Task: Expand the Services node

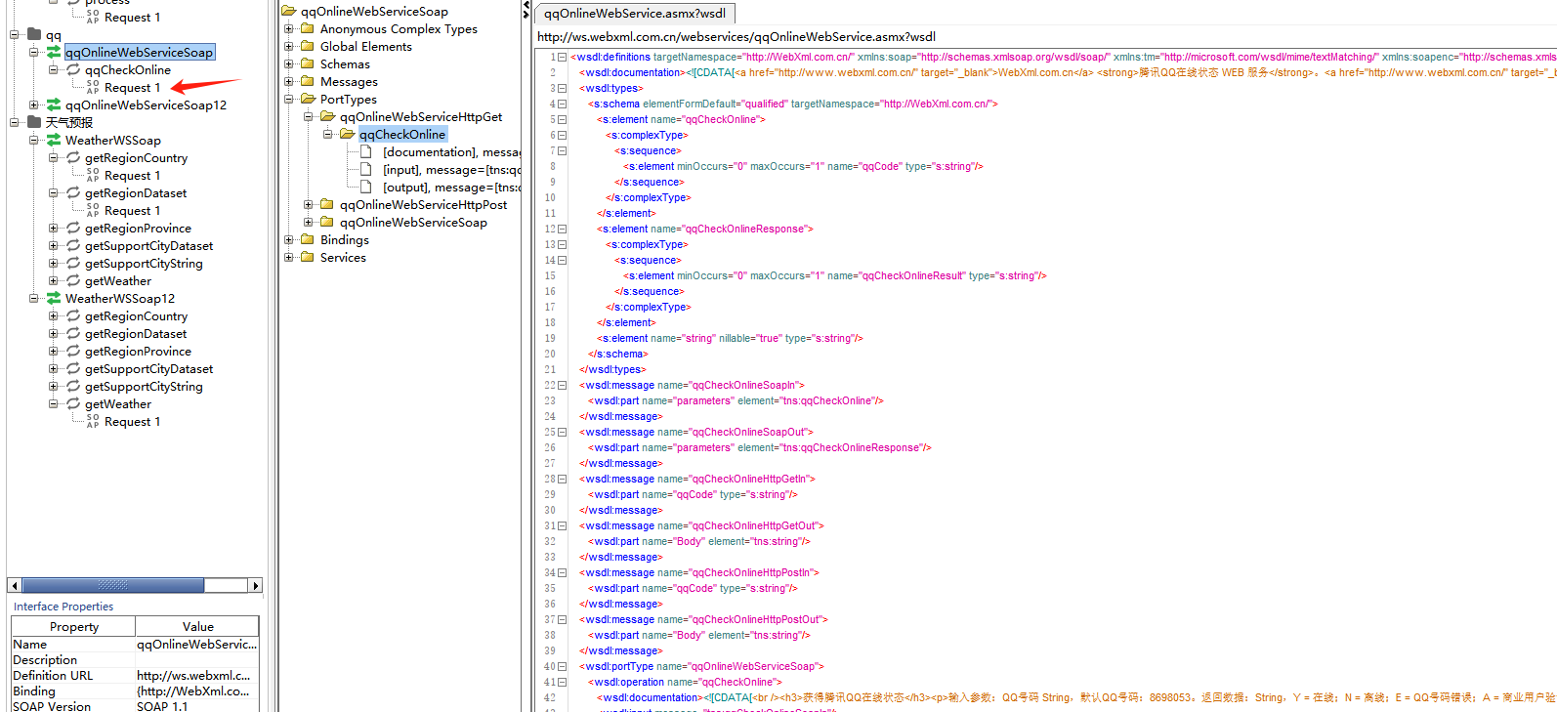Action: (288, 257)
